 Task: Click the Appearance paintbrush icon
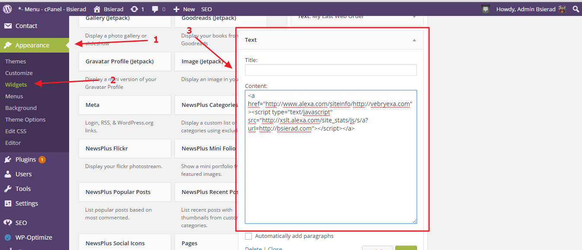(8, 45)
